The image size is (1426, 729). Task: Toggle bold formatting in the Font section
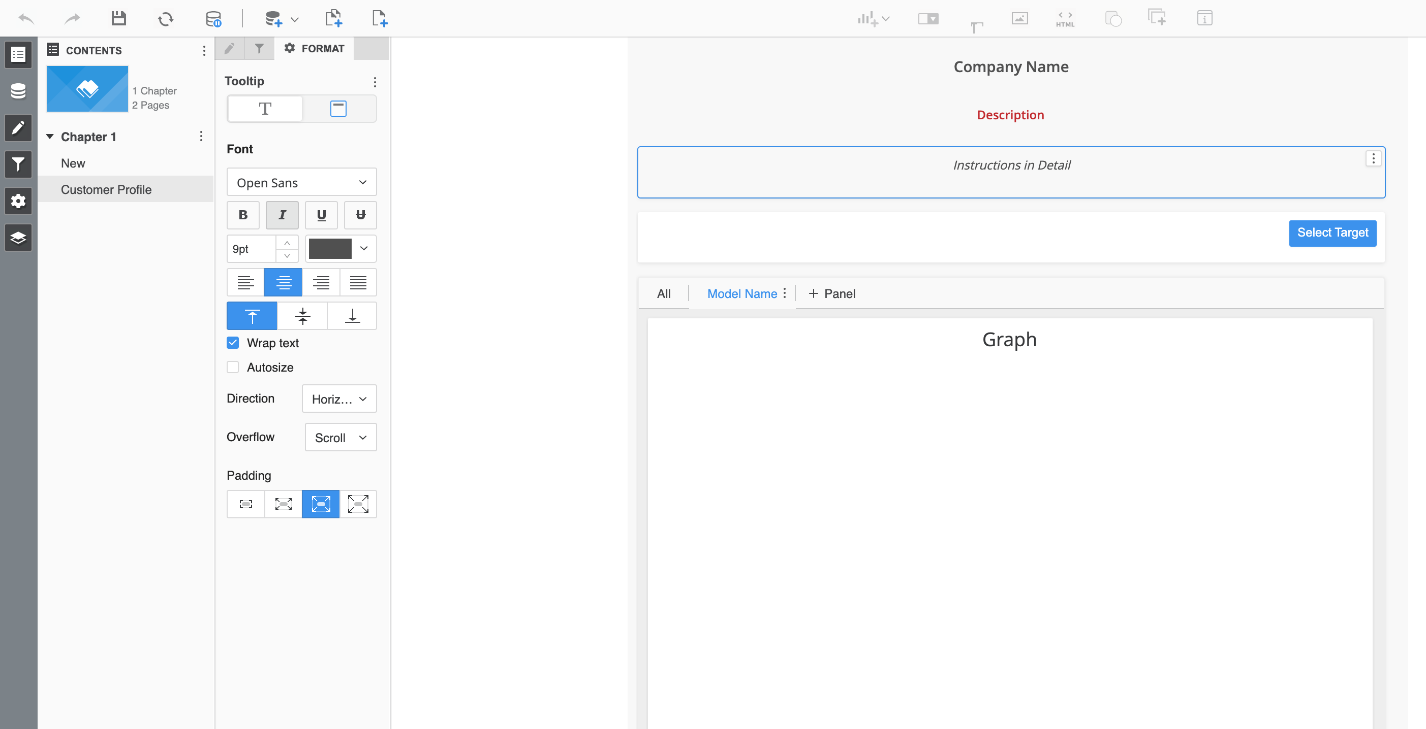click(243, 215)
